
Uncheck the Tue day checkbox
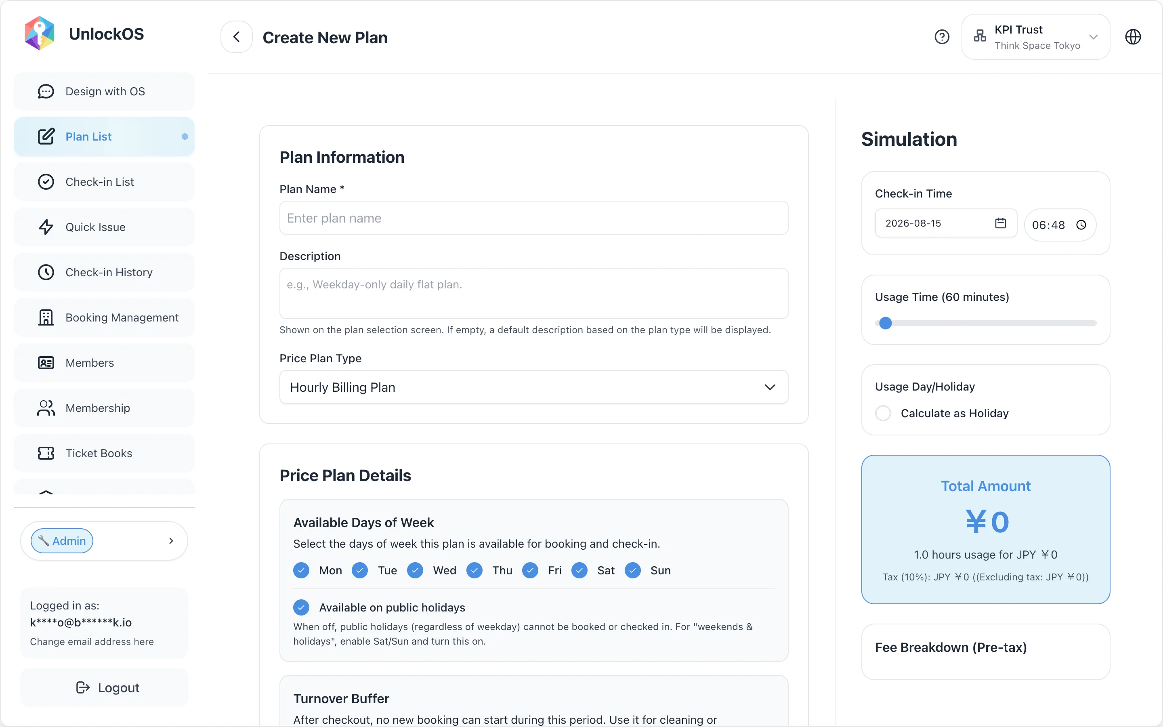[360, 570]
